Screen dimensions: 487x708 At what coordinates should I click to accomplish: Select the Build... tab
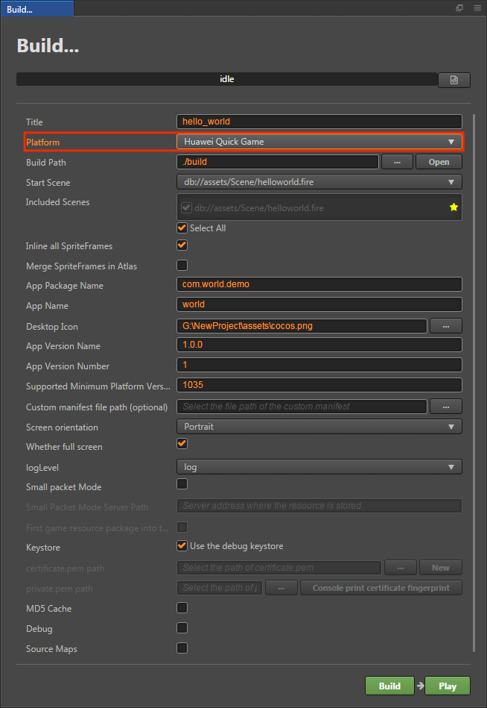[x=37, y=8]
